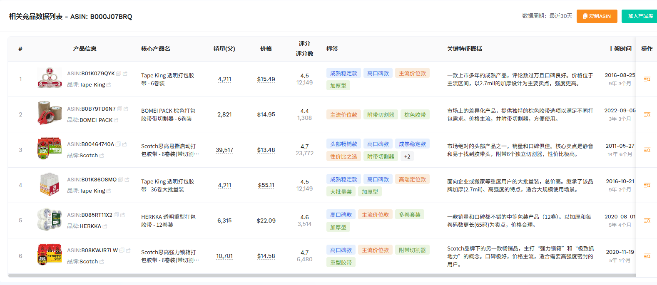
Task: Copy ASIN B08KWJR7LW via the copy icon
Action: pos(122,250)
